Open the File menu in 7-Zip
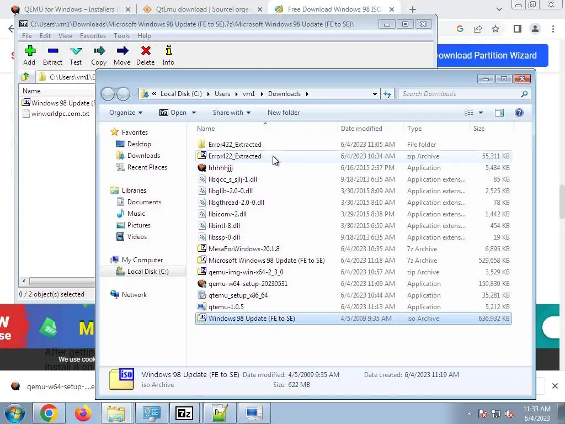565x424 pixels. point(27,36)
